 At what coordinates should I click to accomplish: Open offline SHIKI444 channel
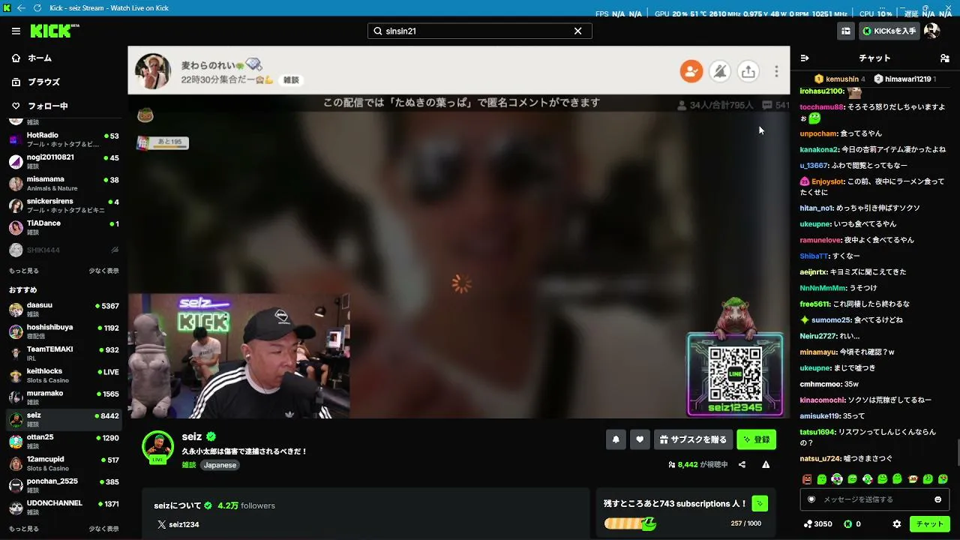point(64,250)
